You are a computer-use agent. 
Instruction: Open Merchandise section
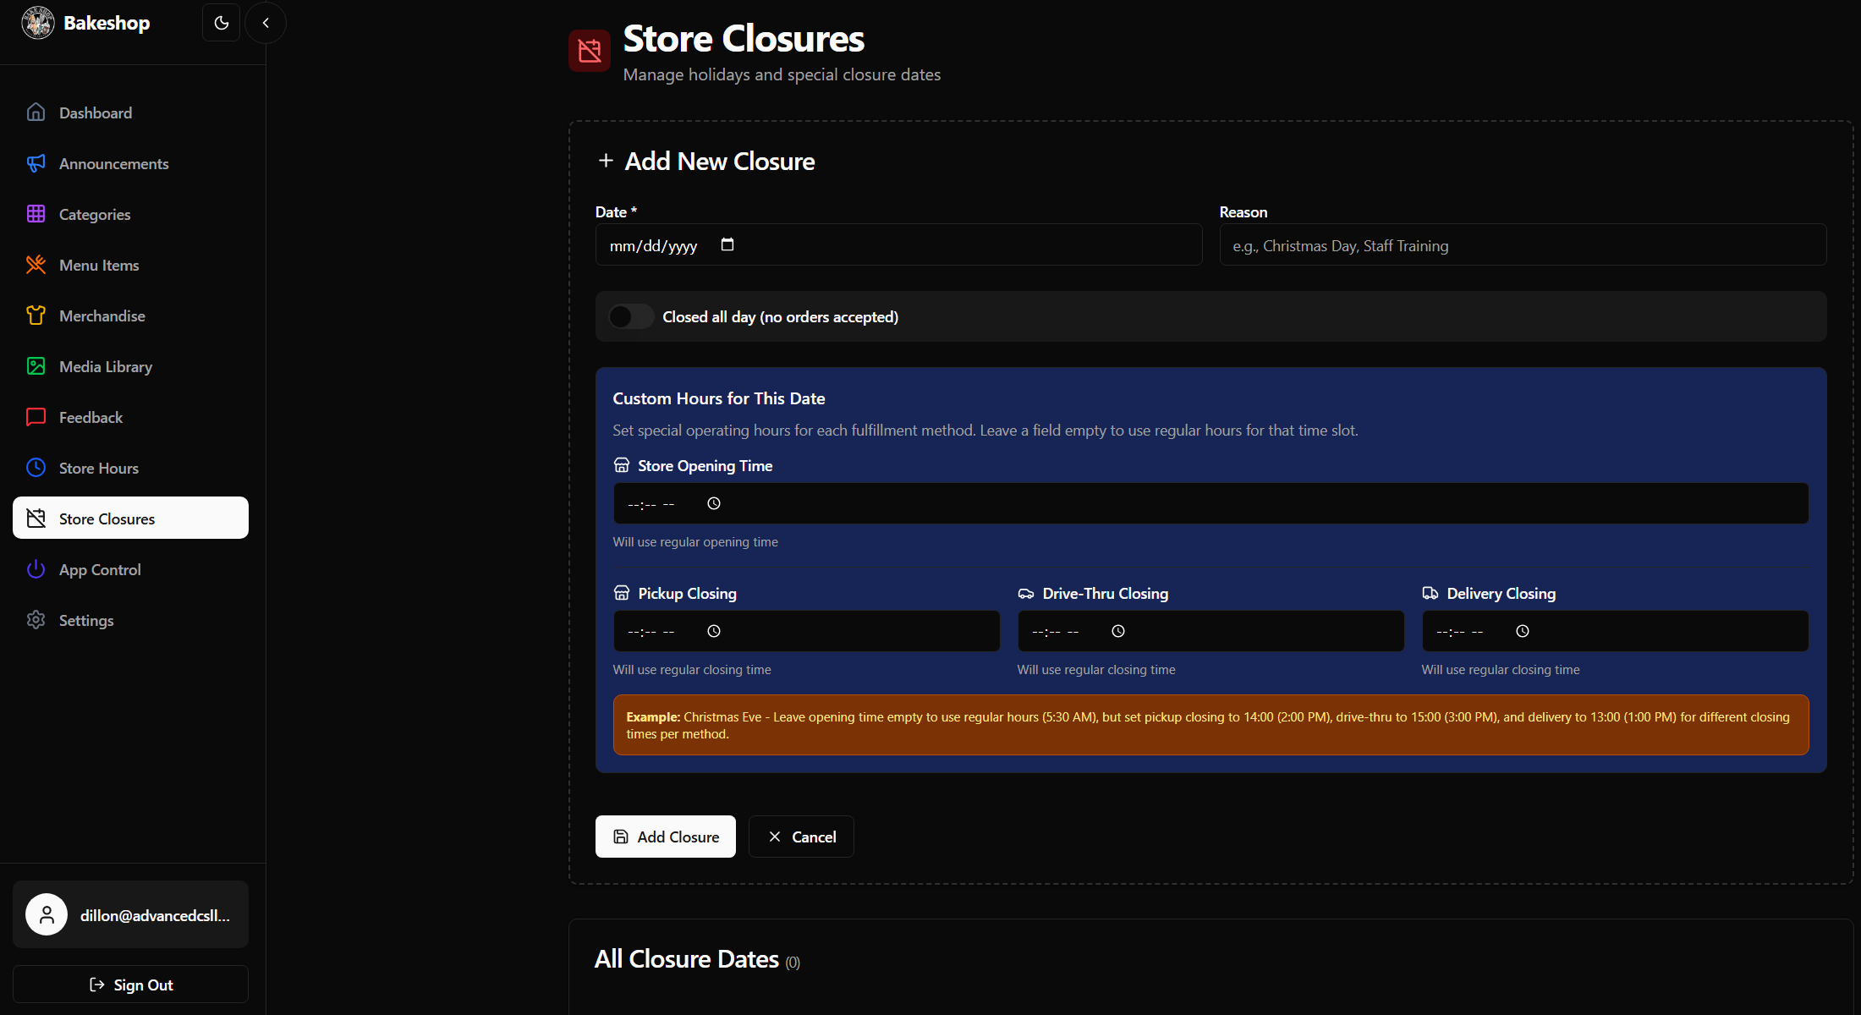(x=130, y=315)
